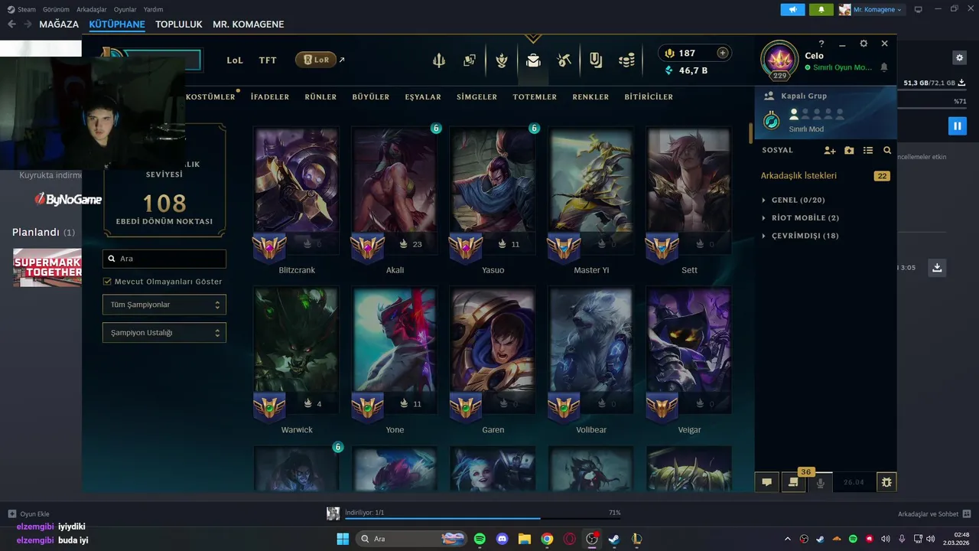This screenshot has width=979, height=551.
Task: Open the Şampiyon Ustalığı sort dropdown
Action: (164, 333)
